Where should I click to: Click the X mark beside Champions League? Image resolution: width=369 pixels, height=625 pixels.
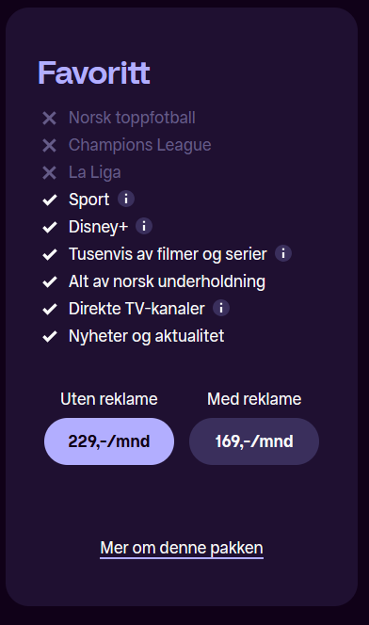49,146
